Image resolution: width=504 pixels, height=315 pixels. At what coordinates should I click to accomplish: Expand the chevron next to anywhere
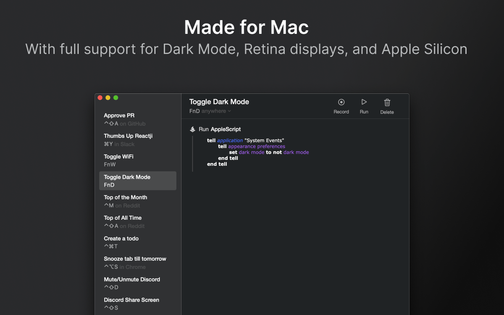228,111
